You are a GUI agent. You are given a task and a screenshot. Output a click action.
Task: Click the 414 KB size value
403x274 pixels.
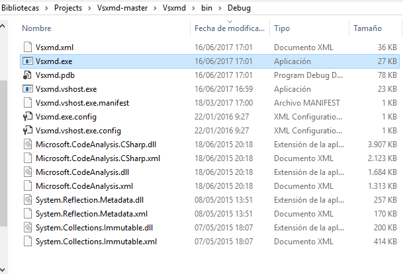[385, 242]
